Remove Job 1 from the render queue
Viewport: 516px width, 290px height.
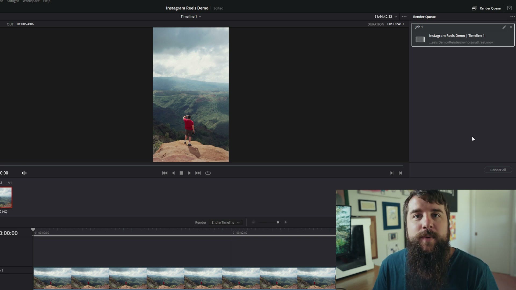tap(511, 27)
